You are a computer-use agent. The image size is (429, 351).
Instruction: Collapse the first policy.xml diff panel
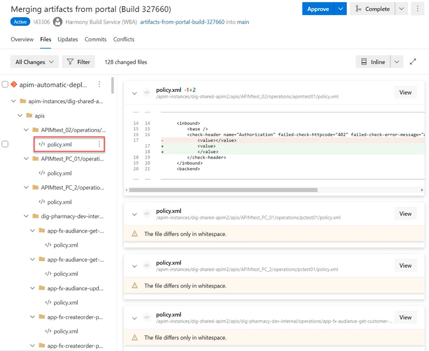[x=135, y=93]
